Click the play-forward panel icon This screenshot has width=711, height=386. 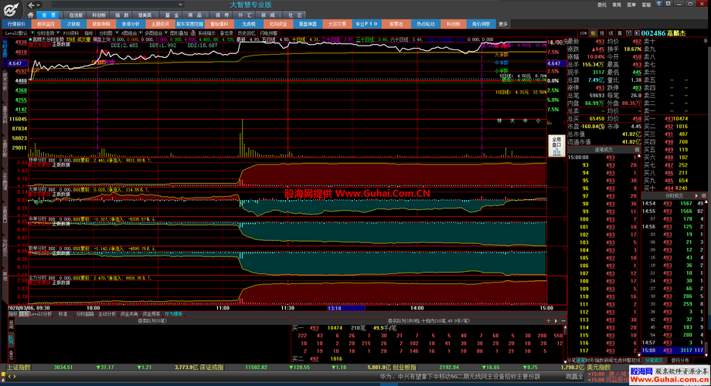637,33
